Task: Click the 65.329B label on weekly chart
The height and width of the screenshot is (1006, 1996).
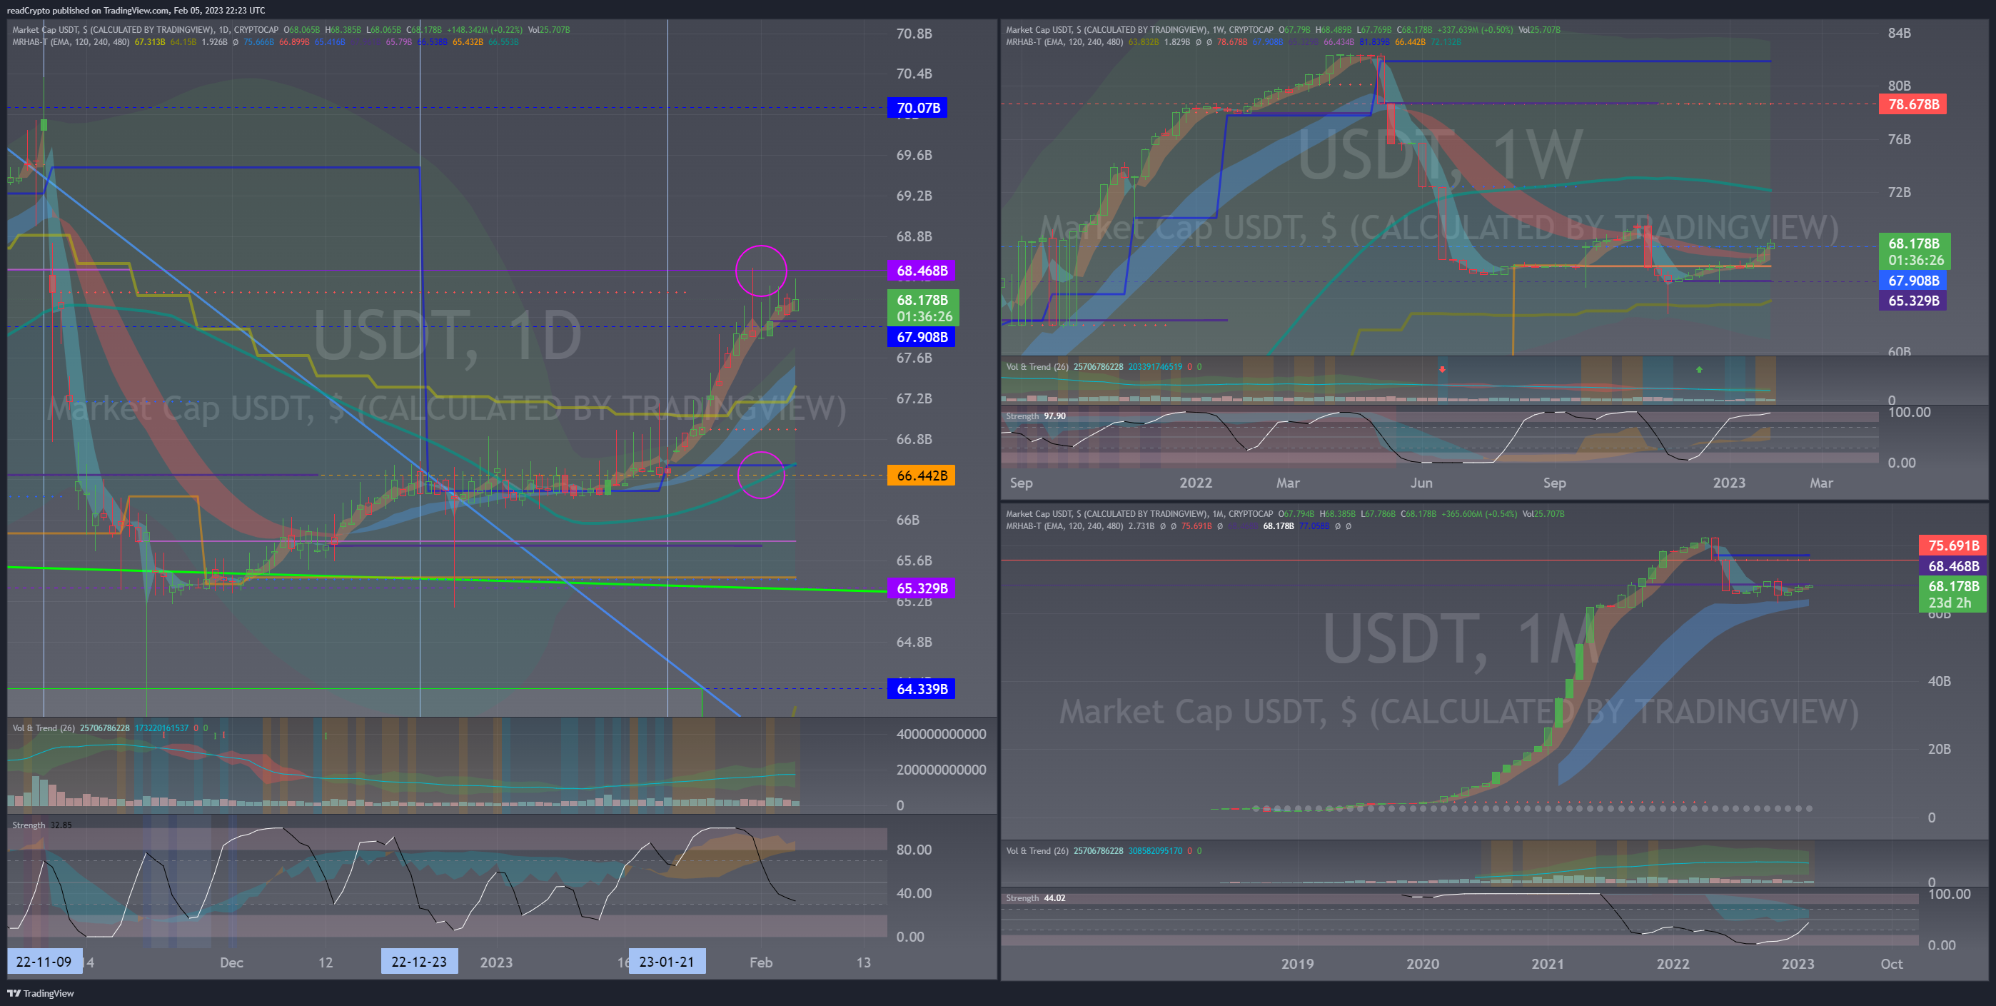Action: click(1913, 301)
